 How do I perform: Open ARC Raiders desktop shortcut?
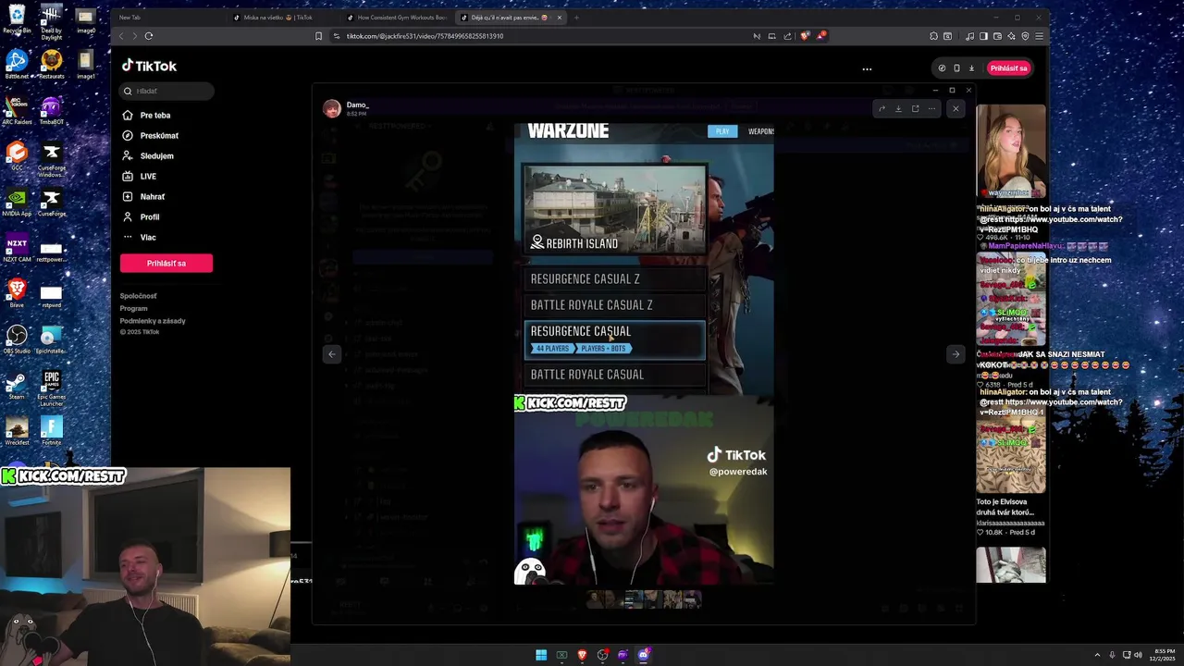point(17,108)
